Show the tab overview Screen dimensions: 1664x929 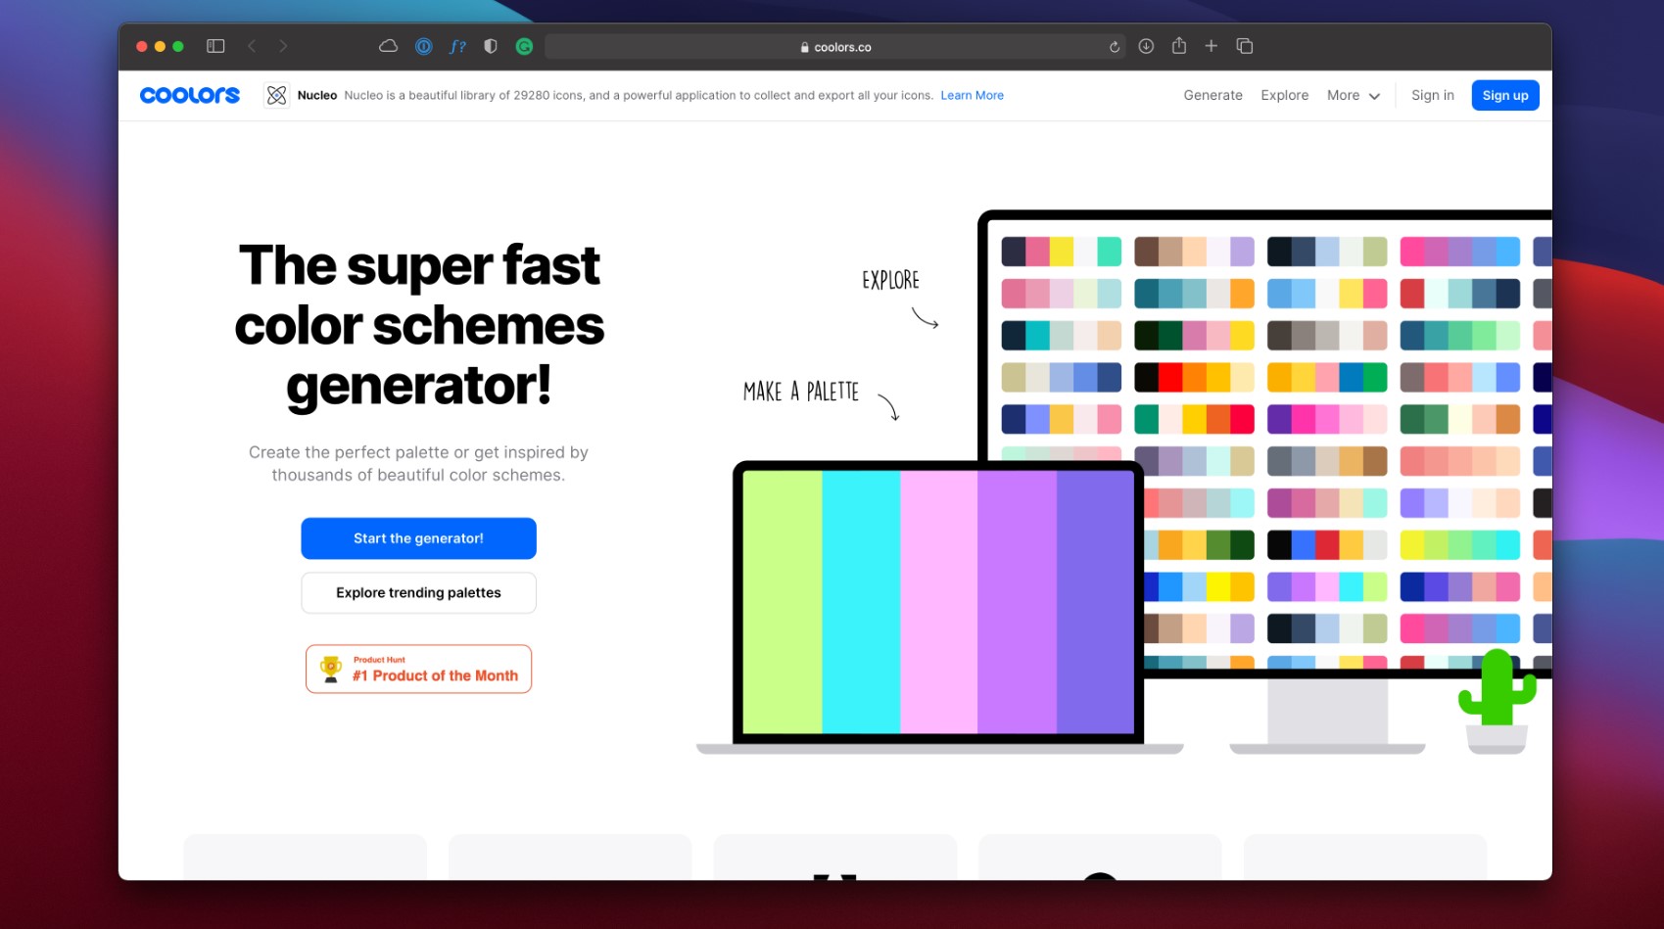tap(1245, 46)
